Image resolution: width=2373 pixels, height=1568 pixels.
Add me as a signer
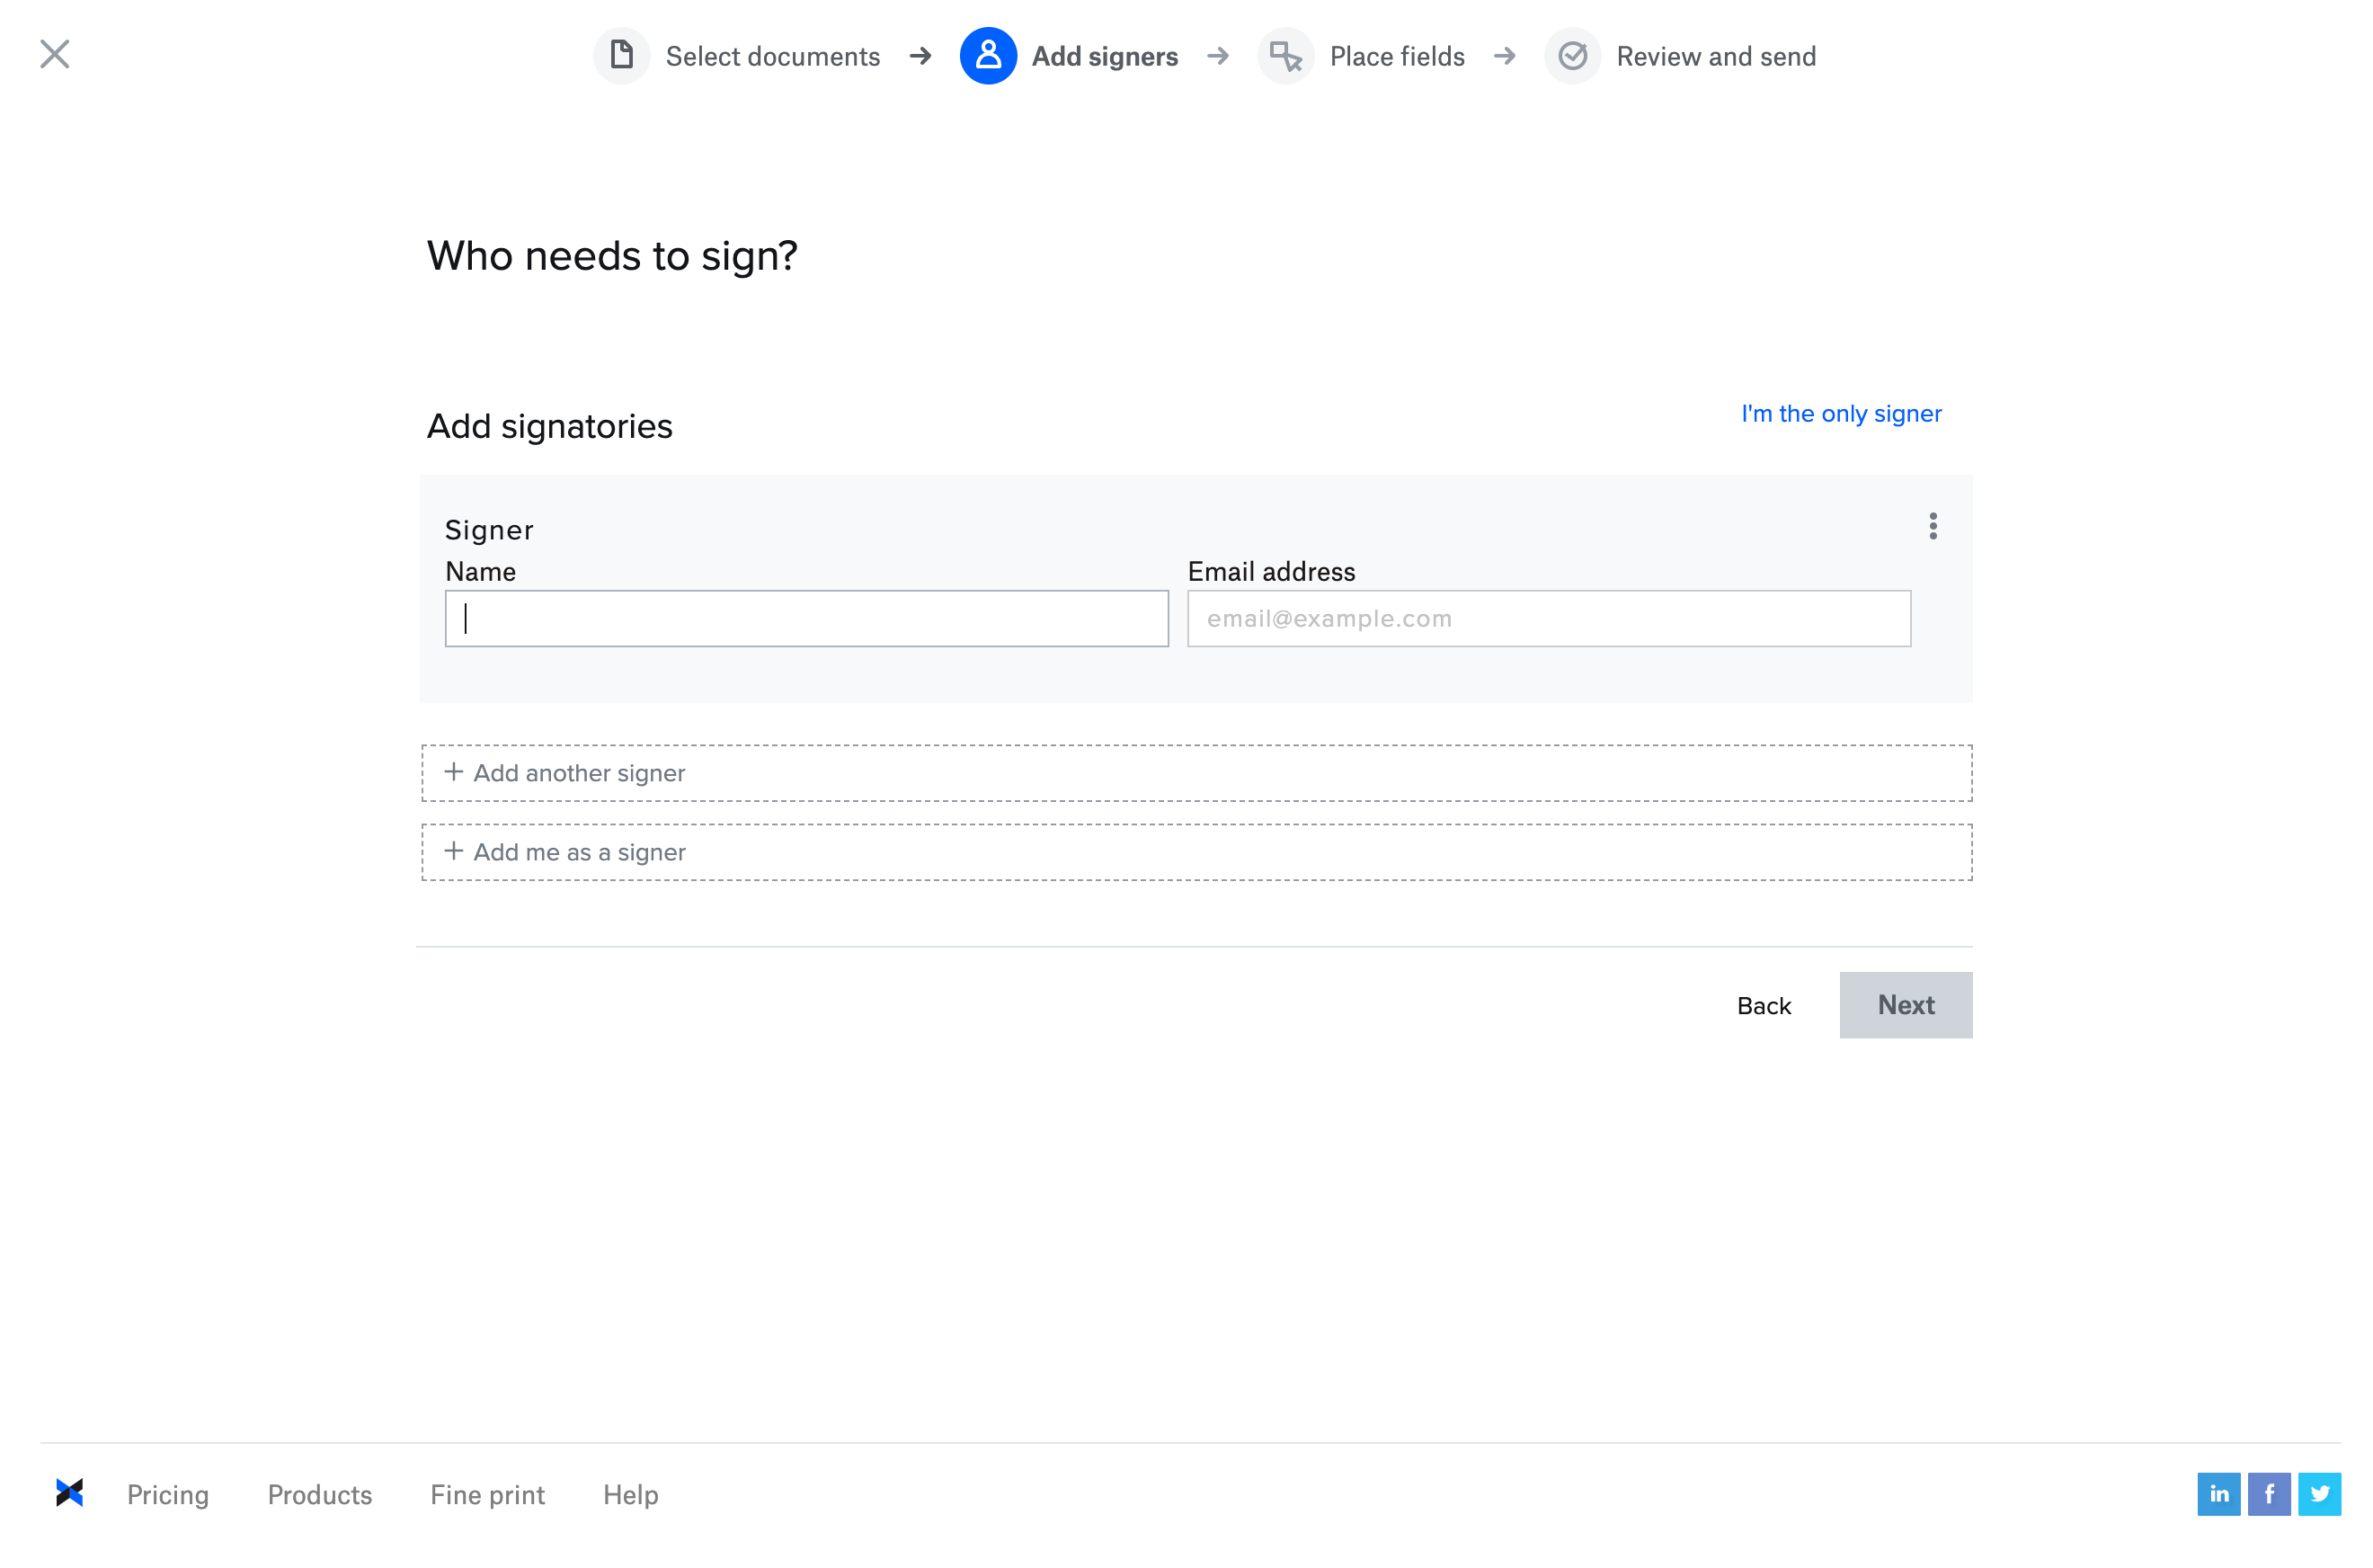point(1195,851)
